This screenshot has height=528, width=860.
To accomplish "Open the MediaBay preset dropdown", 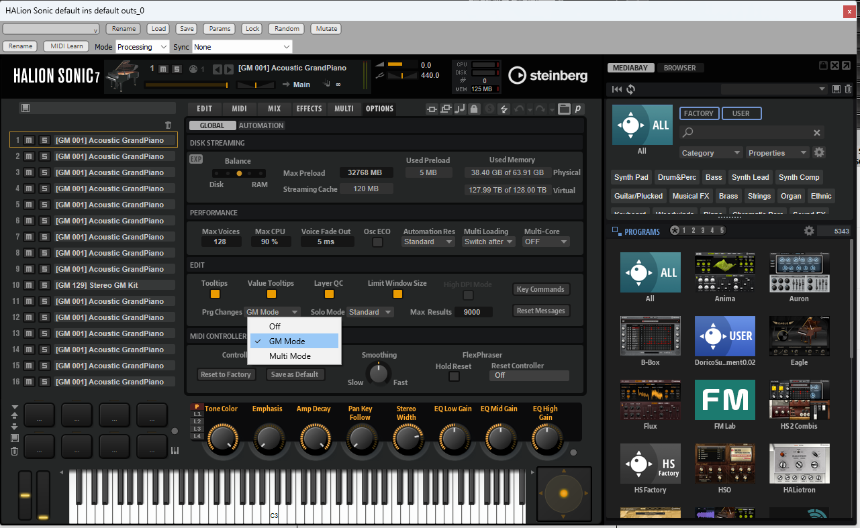I will point(774,89).
